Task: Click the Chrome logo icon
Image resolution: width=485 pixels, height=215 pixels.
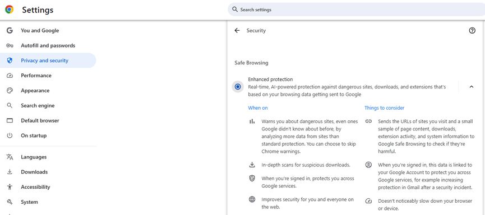Action: pyautogui.click(x=10, y=10)
